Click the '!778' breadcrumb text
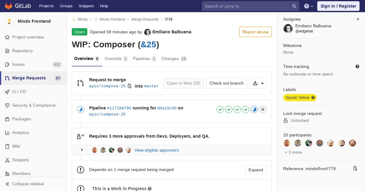Image resolution: width=365 pixels, height=191 pixels. [169, 19]
